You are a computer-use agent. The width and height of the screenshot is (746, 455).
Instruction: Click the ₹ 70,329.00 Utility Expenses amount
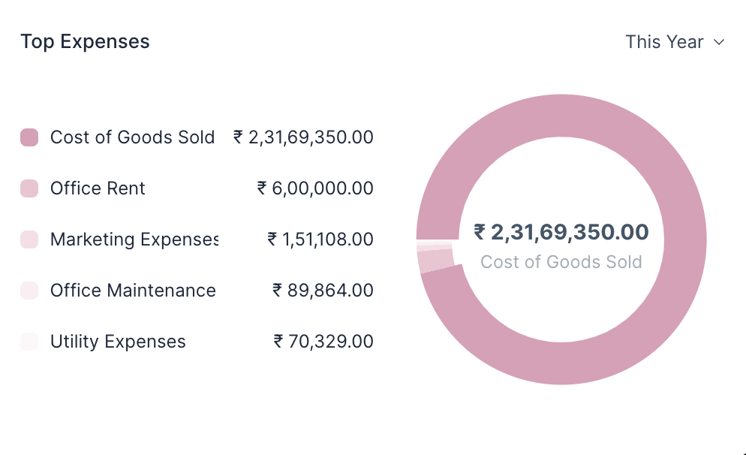[x=323, y=342]
